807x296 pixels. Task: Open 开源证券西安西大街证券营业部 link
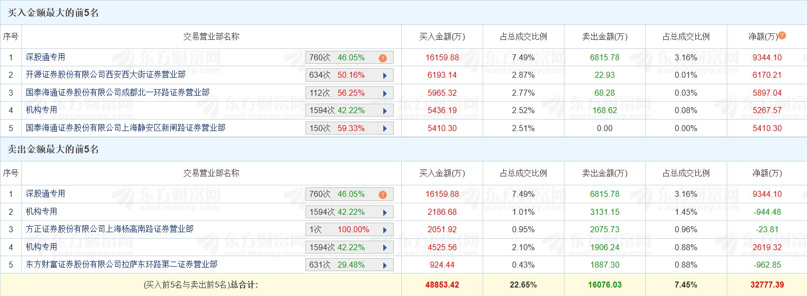(105, 75)
